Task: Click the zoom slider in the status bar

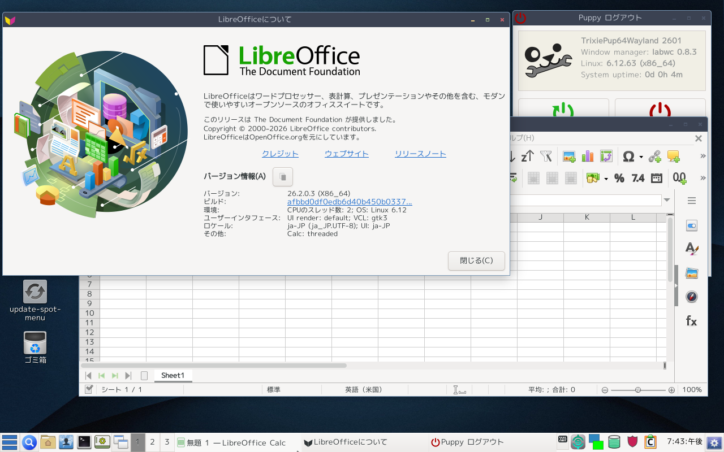Action: point(638,390)
